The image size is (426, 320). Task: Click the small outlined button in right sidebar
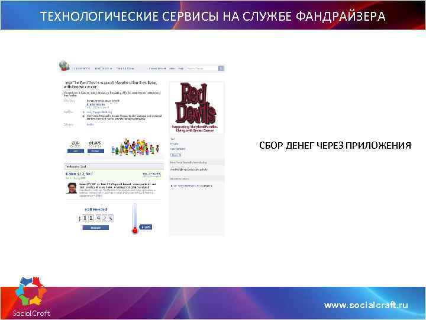(176, 155)
